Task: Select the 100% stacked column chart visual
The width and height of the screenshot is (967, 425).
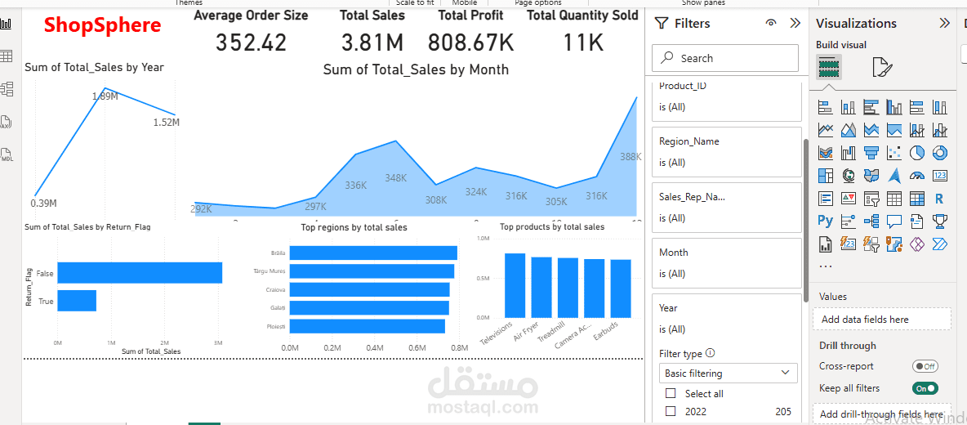Action: 940,107
